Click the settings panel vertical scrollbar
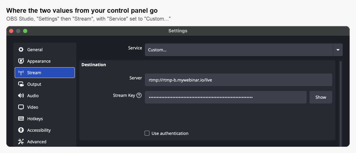The image size is (356, 153). [341, 104]
